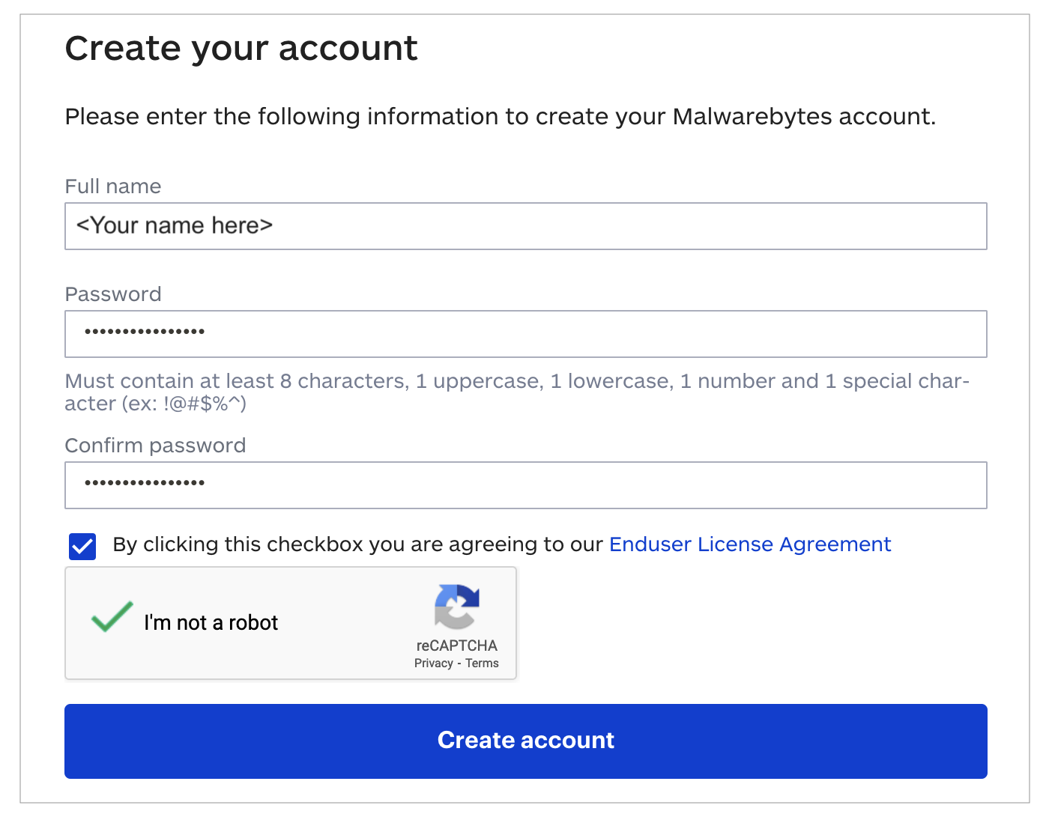The image size is (1049, 820).
Task: Click the "By clicking this checkbox" agreement text
Action: (x=357, y=544)
